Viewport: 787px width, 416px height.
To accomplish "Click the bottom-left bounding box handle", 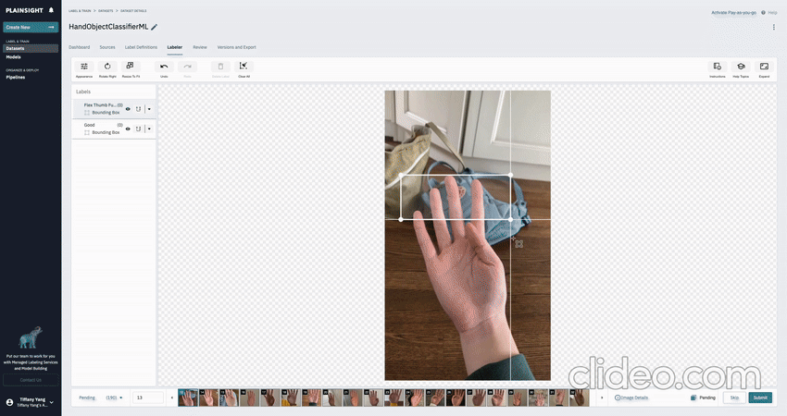I will [x=401, y=219].
